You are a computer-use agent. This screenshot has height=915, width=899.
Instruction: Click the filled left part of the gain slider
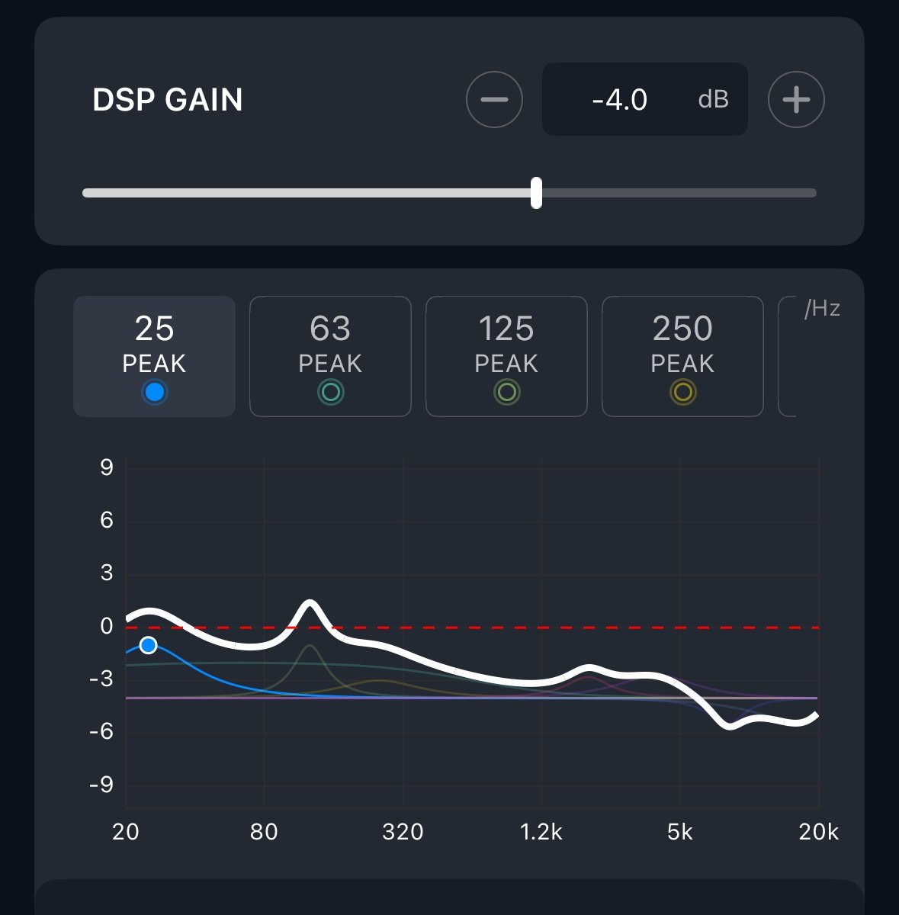click(305, 193)
